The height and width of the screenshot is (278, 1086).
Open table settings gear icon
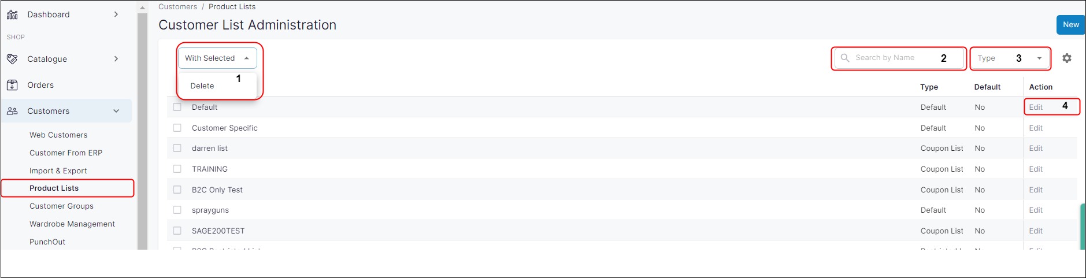[1067, 58]
